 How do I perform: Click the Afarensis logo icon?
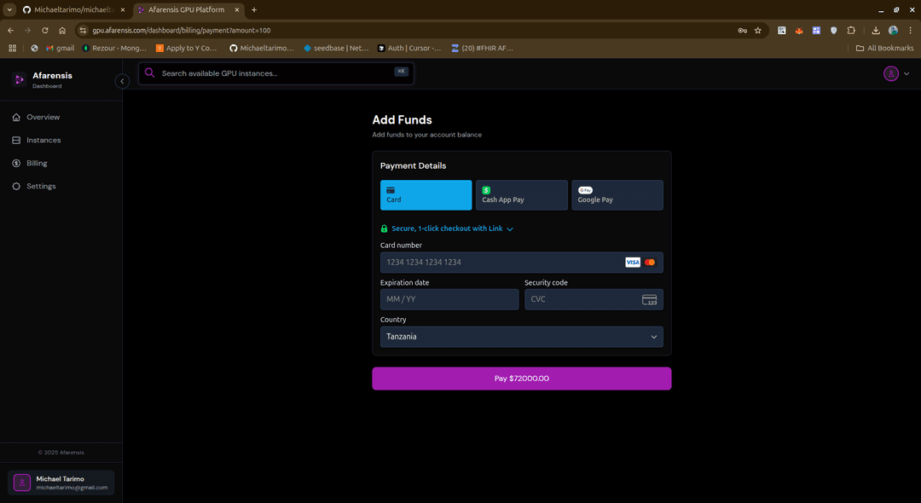pyautogui.click(x=18, y=79)
